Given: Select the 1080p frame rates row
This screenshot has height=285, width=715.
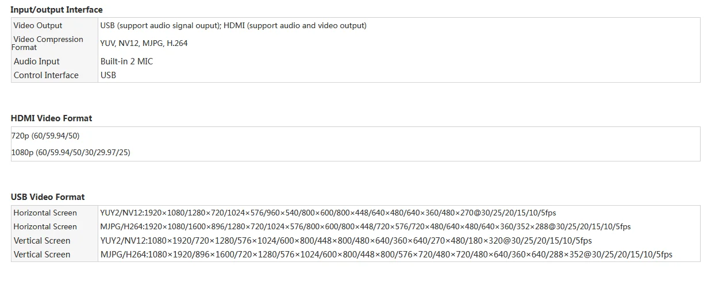Looking at the screenshot, I should click(71, 152).
